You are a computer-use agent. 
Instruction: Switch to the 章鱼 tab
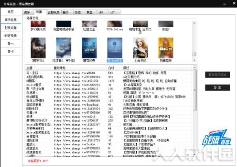coord(91,12)
